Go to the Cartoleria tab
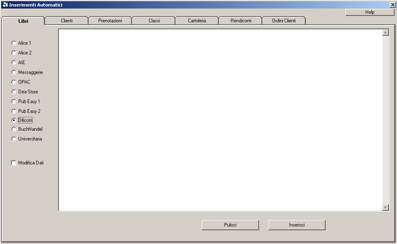 tap(197, 21)
